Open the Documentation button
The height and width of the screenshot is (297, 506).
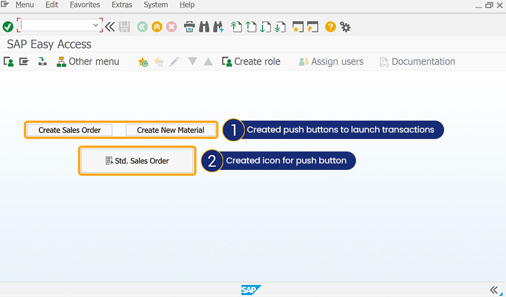pyautogui.click(x=417, y=62)
